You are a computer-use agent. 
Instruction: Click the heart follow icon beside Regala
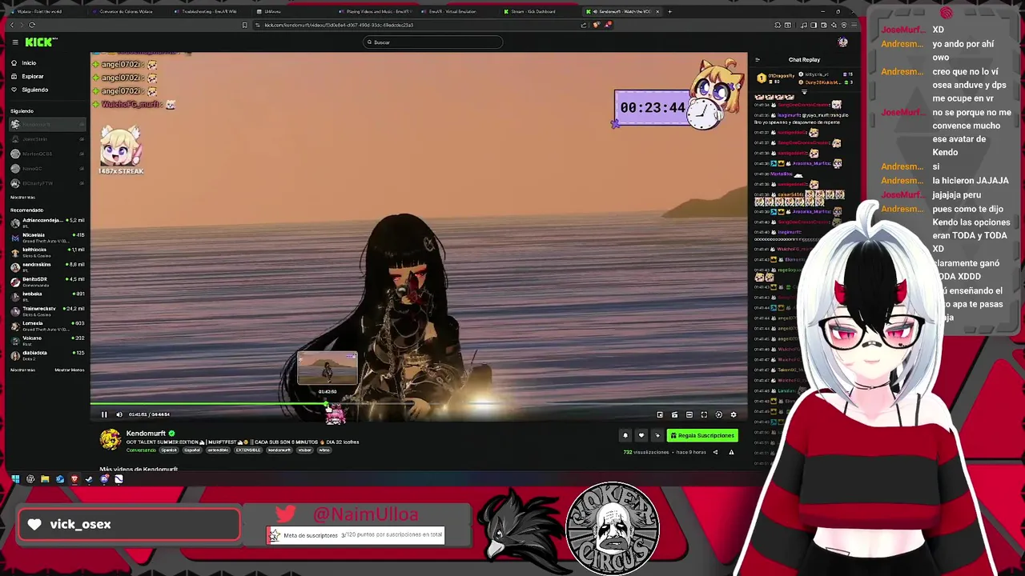[641, 435]
